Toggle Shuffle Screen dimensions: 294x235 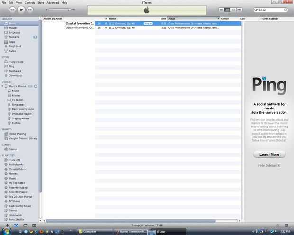tap(16, 225)
